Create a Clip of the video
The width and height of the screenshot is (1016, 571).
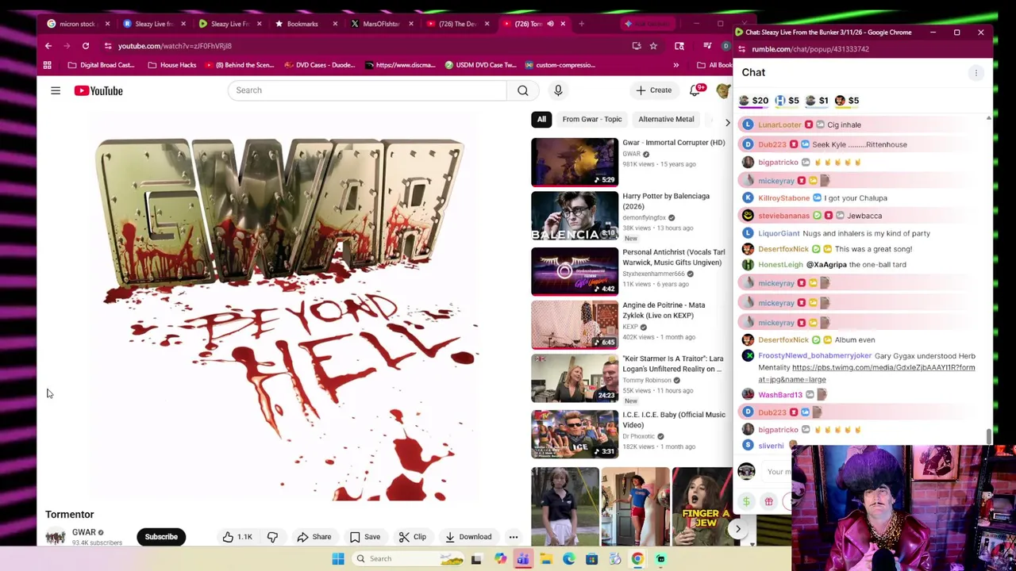click(x=412, y=537)
